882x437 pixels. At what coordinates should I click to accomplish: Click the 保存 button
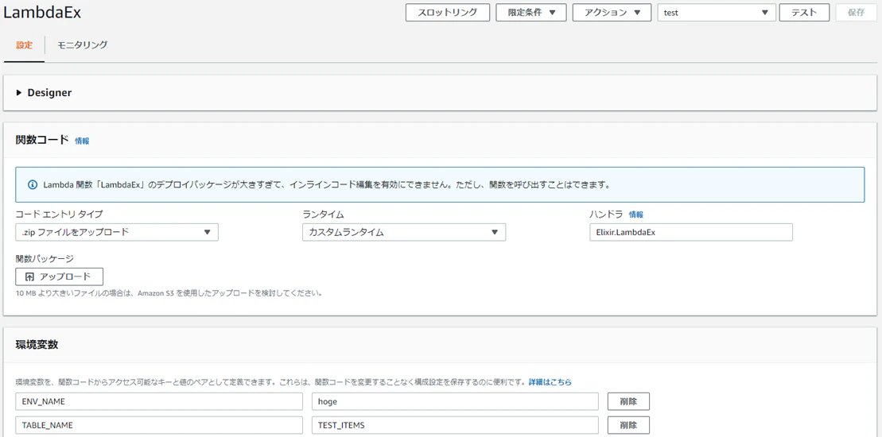pyautogui.click(x=856, y=13)
